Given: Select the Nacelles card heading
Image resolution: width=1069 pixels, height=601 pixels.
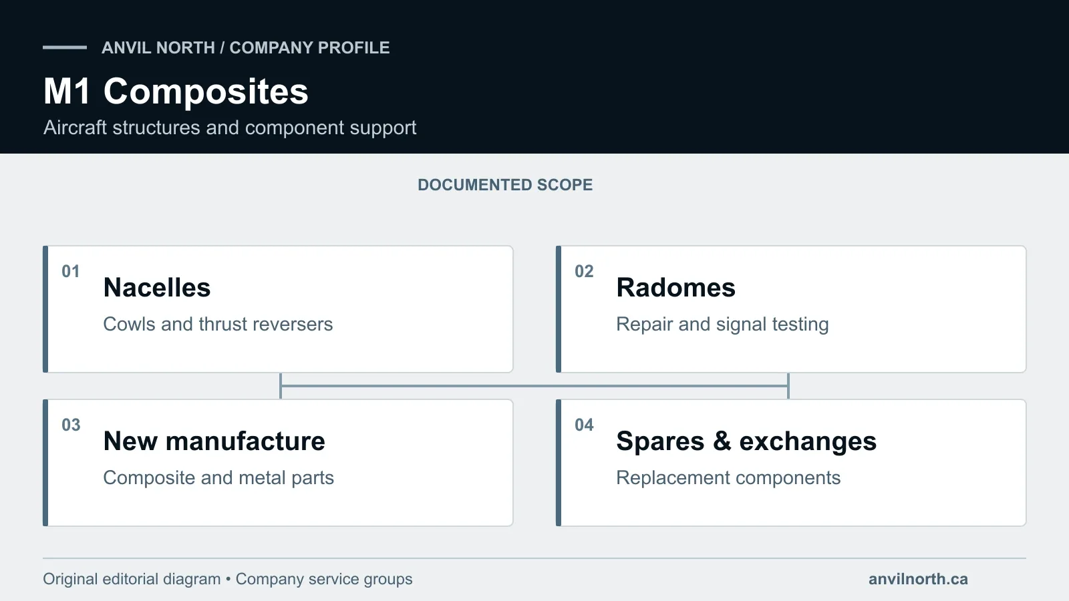Looking at the screenshot, I should (157, 288).
